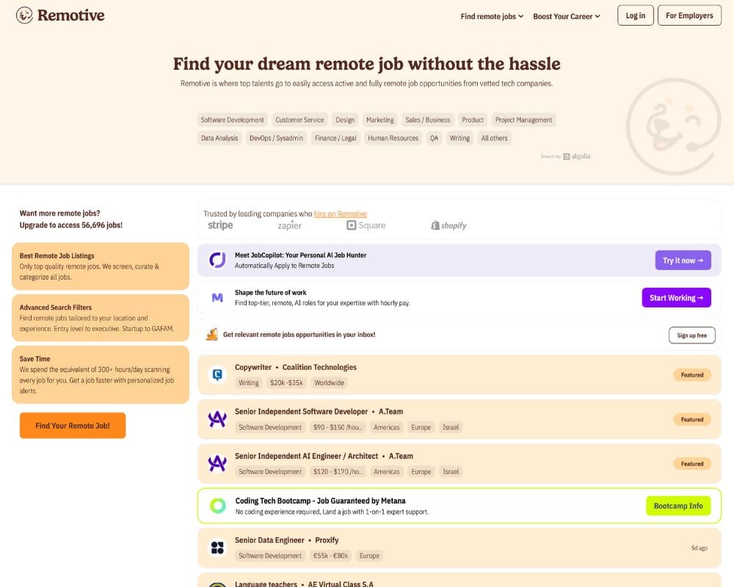Click the Square logo in trusted companies

tap(366, 226)
